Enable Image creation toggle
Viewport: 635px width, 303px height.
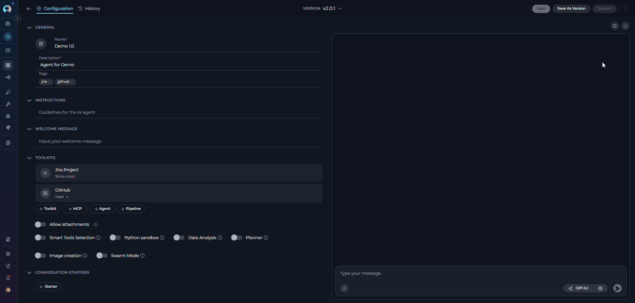[x=40, y=255]
